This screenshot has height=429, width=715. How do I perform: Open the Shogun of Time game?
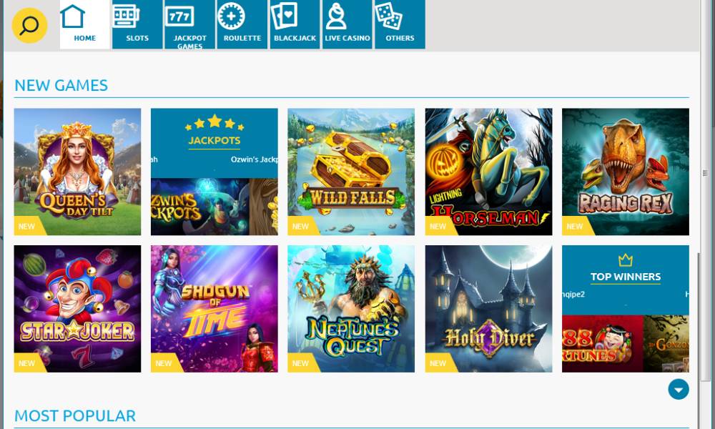(214, 309)
